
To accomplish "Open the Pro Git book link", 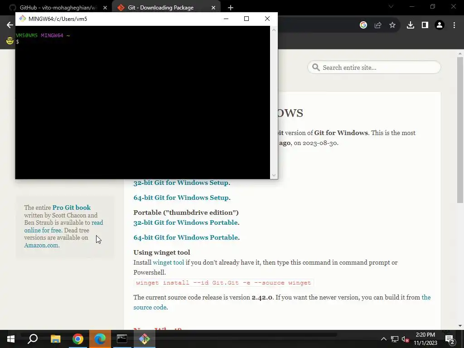I will tap(72, 208).
